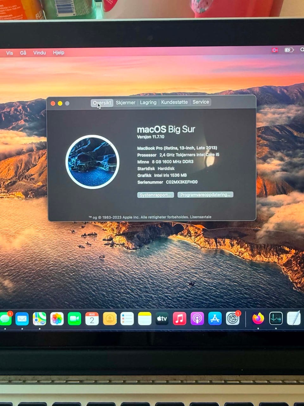Screen dimensions: 304x406
Task: Open the App Store icon
Action: (215, 319)
